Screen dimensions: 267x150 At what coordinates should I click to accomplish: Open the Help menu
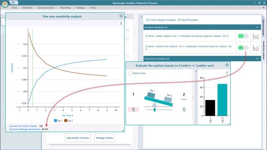93,7
